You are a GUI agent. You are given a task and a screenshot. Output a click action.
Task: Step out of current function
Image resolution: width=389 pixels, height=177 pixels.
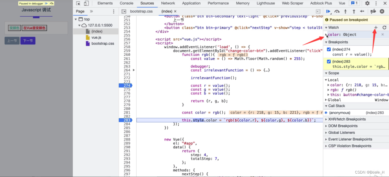tap(354, 11)
